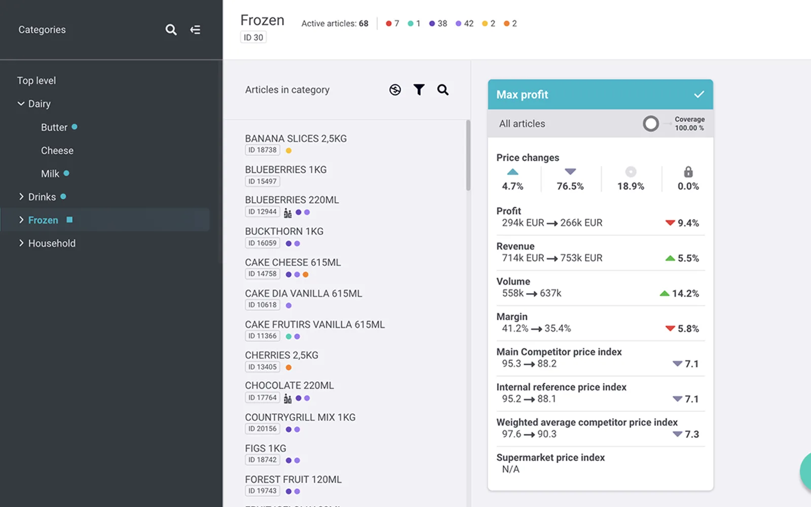Image resolution: width=811 pixels, height=507 pixels.
Task: Collapse the Categories sidebar panel
Action: point(195,30)
